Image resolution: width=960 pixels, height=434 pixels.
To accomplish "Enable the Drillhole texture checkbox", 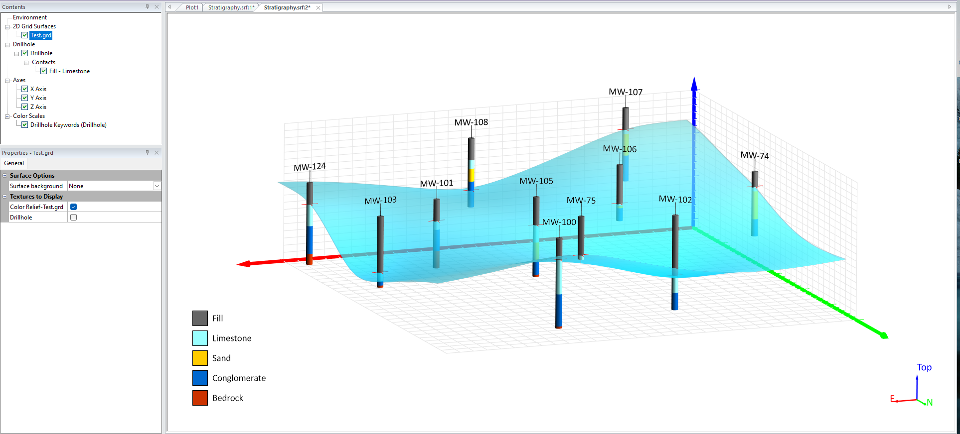I will point(74,217).
